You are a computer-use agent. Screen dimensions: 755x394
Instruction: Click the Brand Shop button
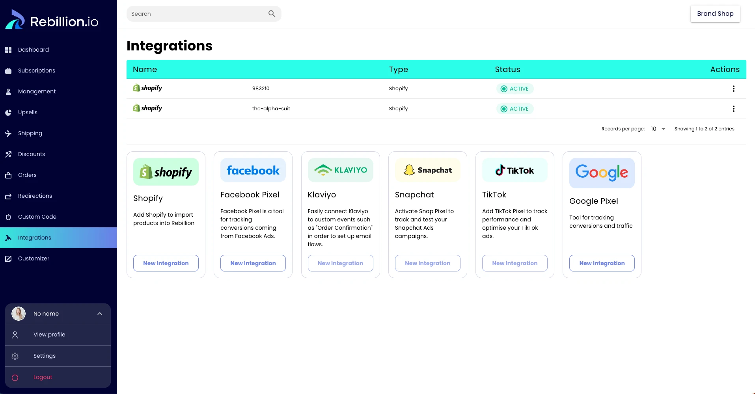tap(715, 14)
